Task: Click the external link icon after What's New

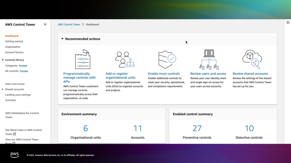Action: click(x=15, y=134)
